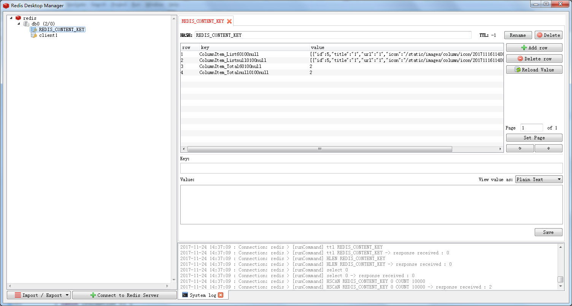Viewport: 572px width, 306px height.
Task: Close the REDIS_CONTENT_KEY tab with red X
Action: [x=229, y=21]
